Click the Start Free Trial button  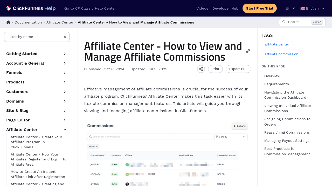pyautogui.click(x=260, y=8)
